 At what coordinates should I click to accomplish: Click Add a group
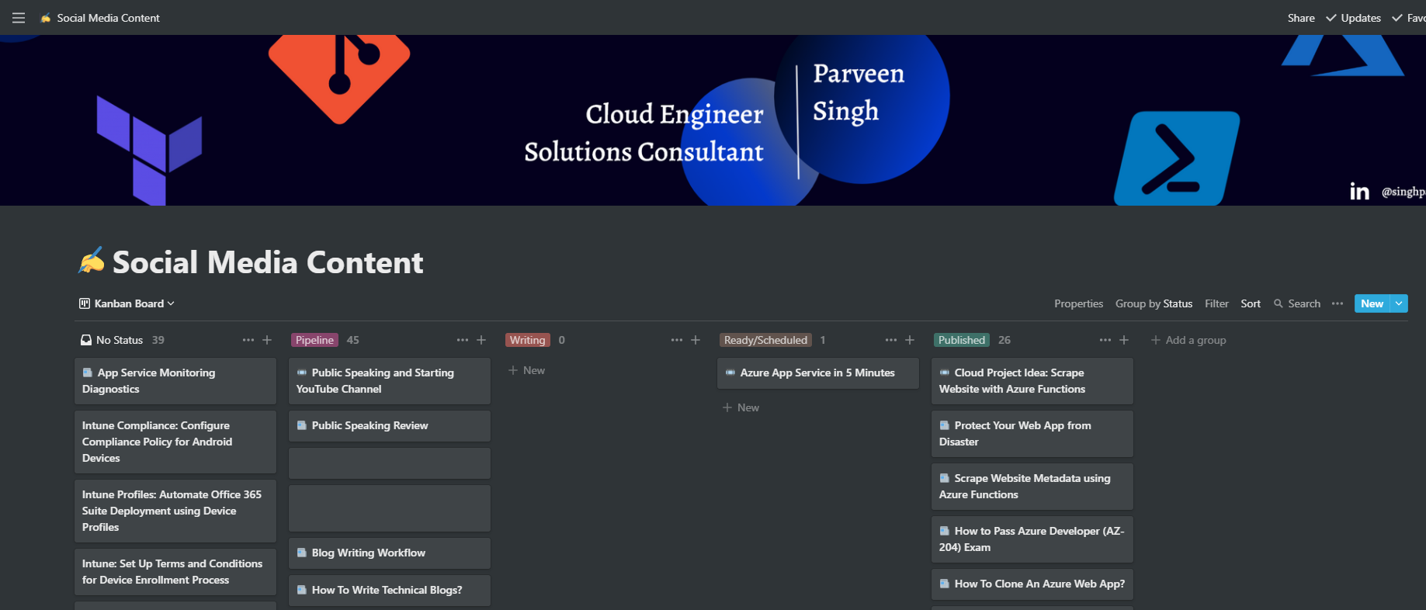click(1188, 340)
